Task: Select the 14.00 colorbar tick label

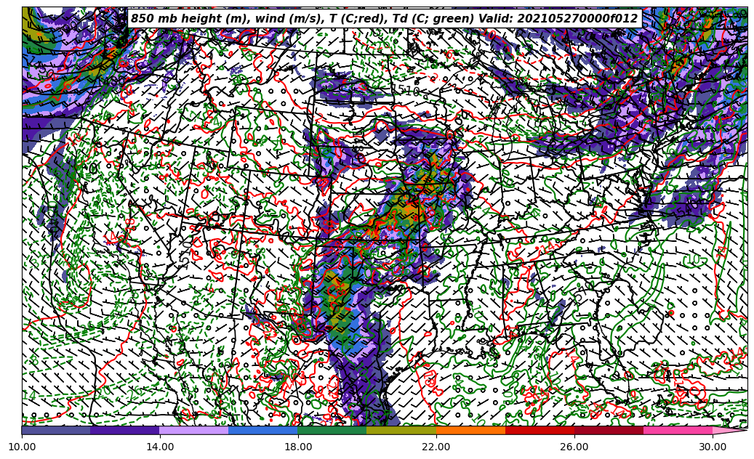Action: (160, 447)
